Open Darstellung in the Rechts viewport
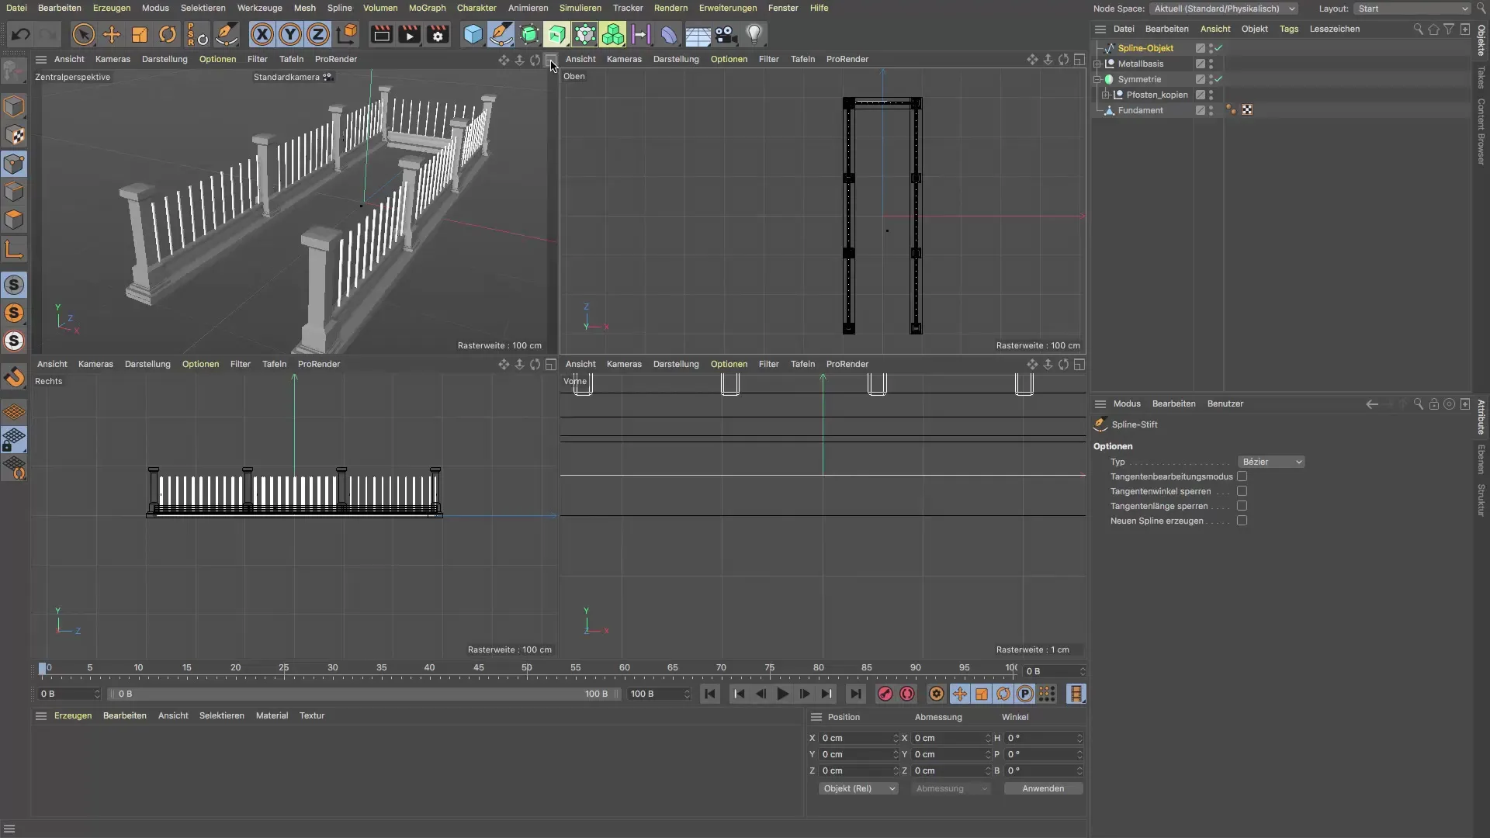This screenshot has width=1490, height=838. [147, 364]
